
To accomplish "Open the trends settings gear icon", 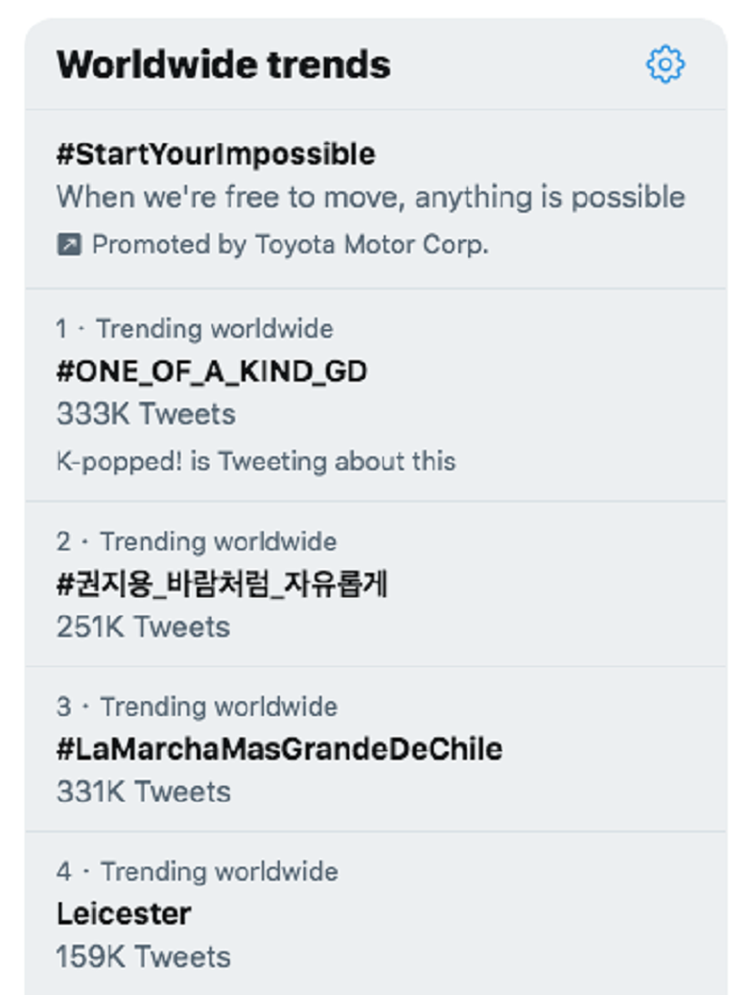I will tap(665, 65).
